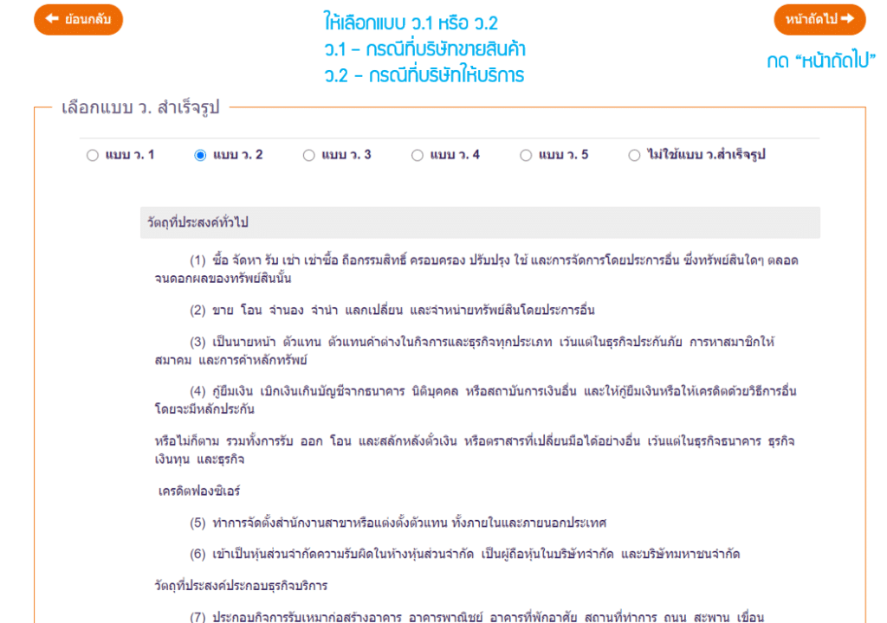Choose radio option แบบ ว. 3
This screenshot has width=887, height=623.
(309, 155)
